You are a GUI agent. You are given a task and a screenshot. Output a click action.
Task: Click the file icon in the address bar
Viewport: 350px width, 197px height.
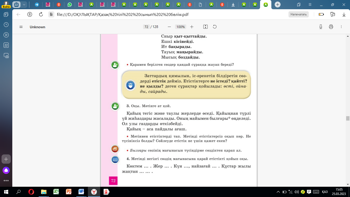pos(51,14)
